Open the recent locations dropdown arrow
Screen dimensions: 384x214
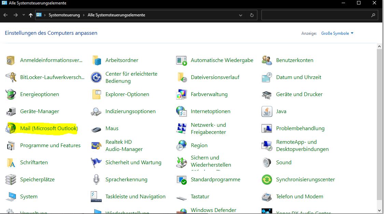(24, 15)
